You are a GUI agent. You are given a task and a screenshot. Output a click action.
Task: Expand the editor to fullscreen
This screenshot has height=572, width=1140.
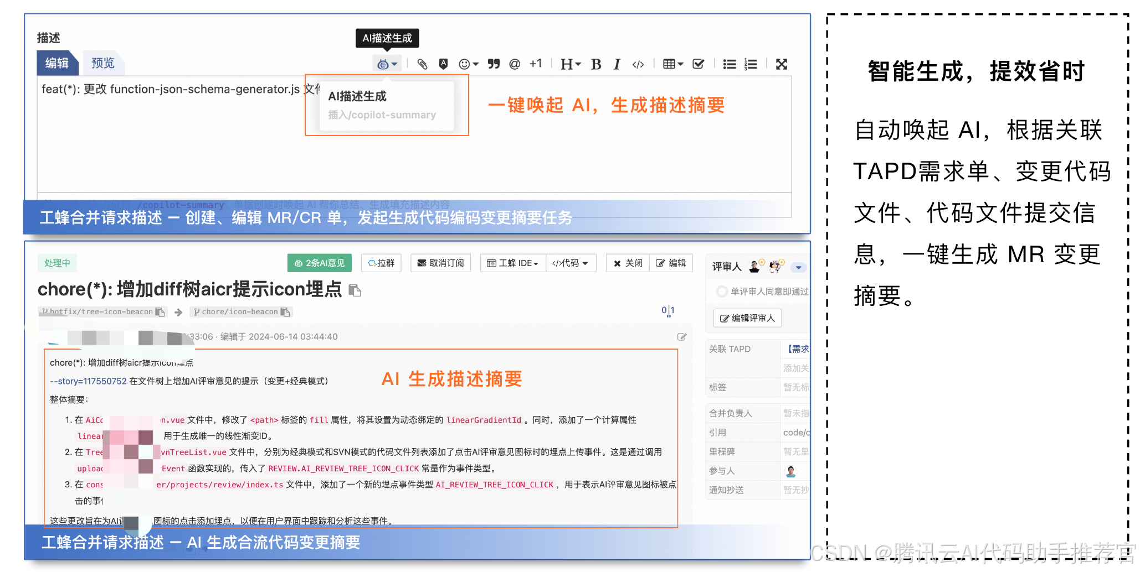pyautogui.click(x=782, y=64)
